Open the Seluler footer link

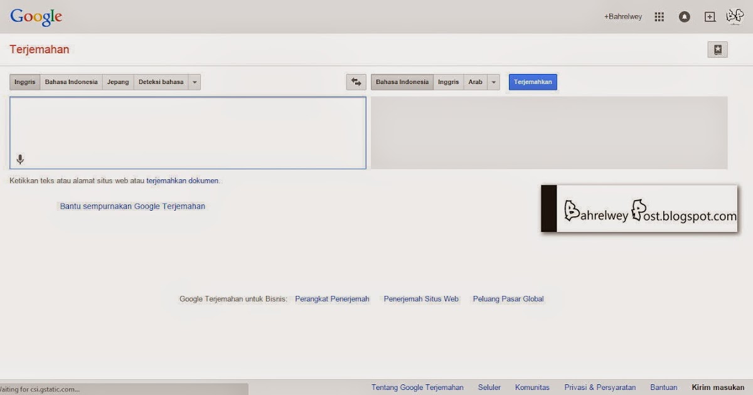pyautogui.click(x=489, y=387)
